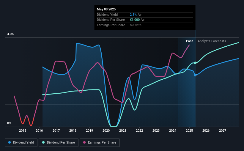The image size is (244, 151).
Task: Click the 2021 x-axis label
Action: 123,130
